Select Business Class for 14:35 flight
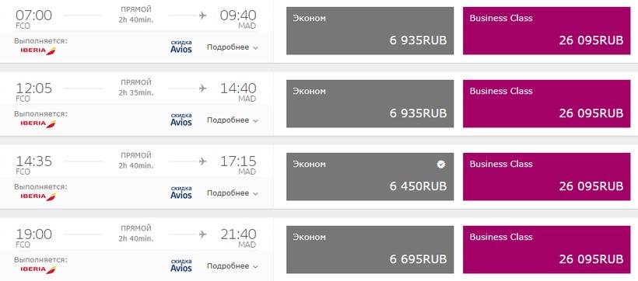This screenshot has height=281, width=638. (x=546, y=177)
